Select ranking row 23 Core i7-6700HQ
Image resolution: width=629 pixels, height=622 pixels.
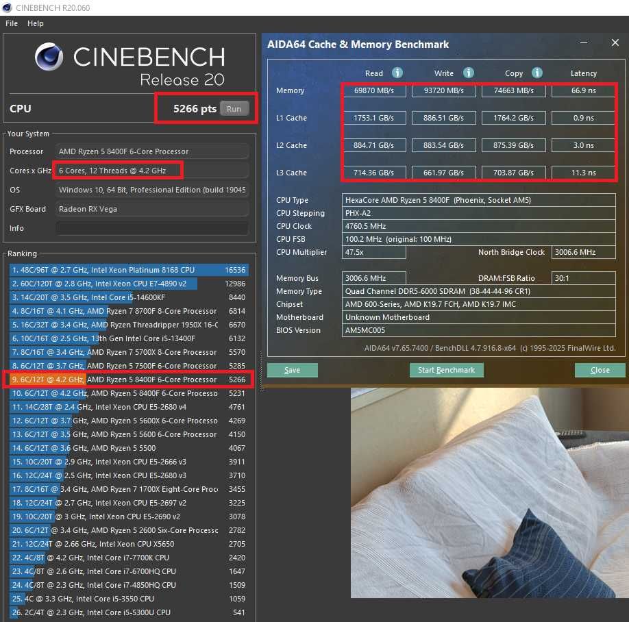129,571
